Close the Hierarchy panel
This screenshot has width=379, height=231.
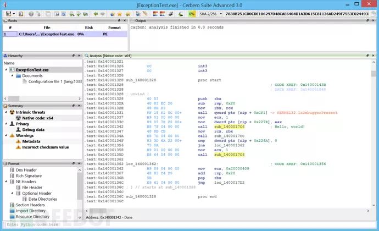pos(80,56)
